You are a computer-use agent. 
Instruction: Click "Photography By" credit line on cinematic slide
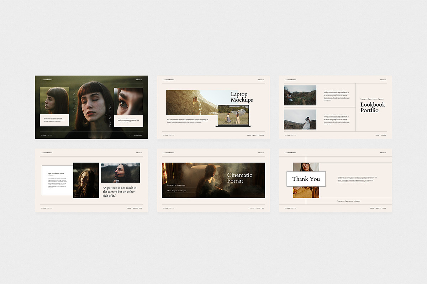[x=176, y=185]
